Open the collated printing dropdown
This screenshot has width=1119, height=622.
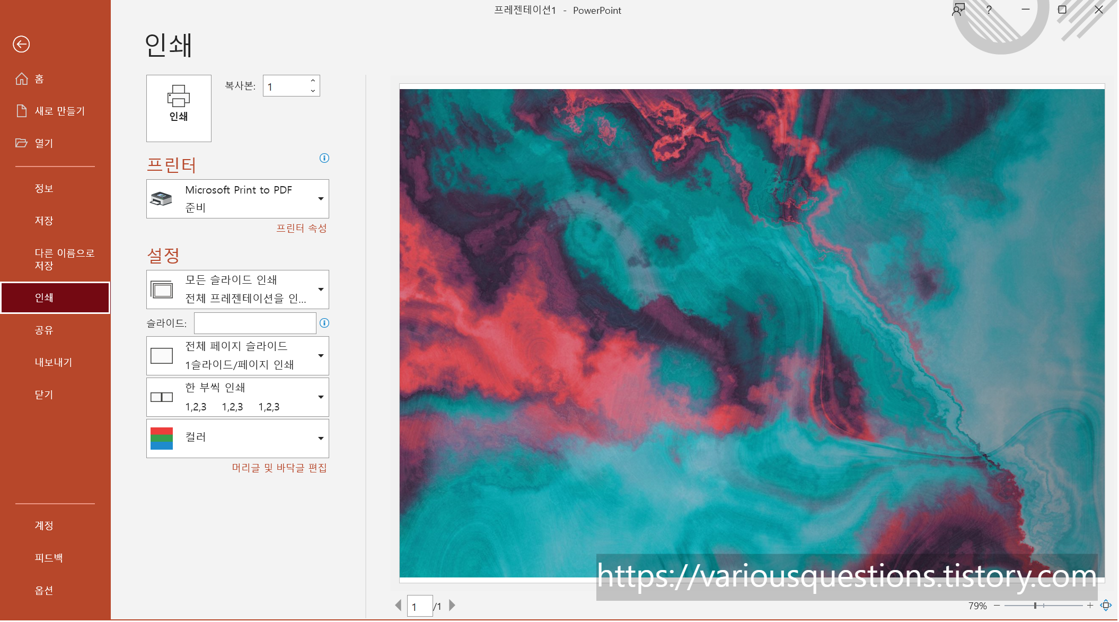[237, 397]
